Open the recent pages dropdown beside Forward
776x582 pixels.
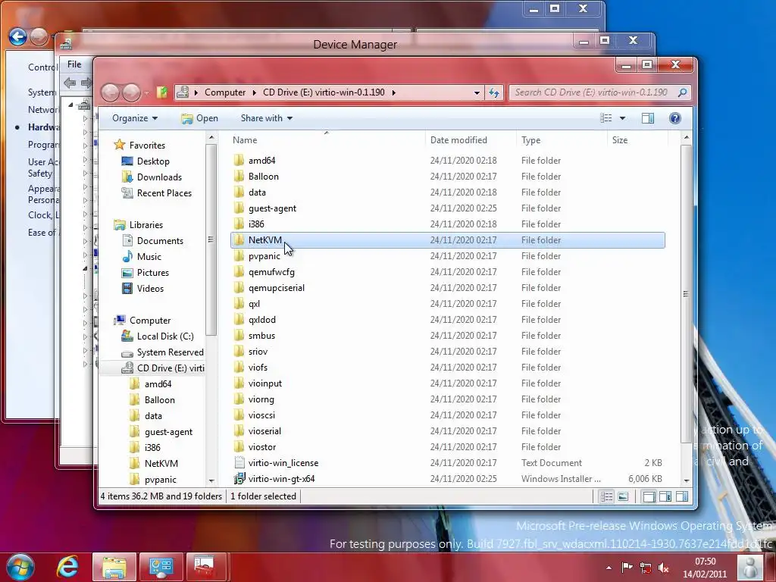[x=147, y=92]
